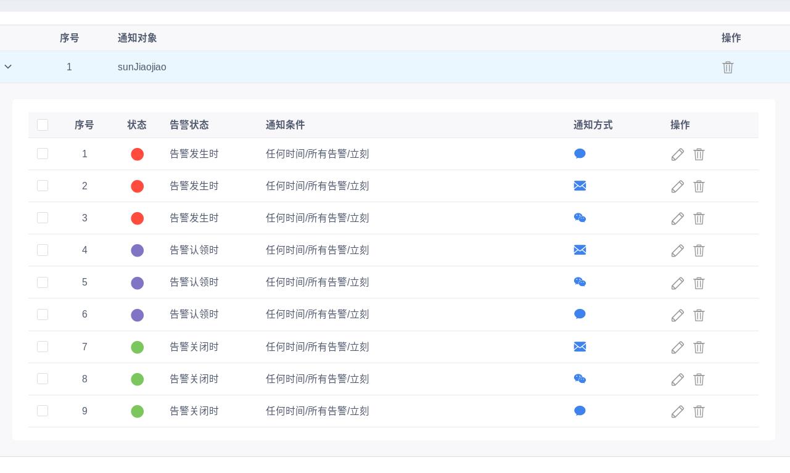Edit rule number 5
The width and height of the screenshot is (790, 473).
tap(677, 283)
